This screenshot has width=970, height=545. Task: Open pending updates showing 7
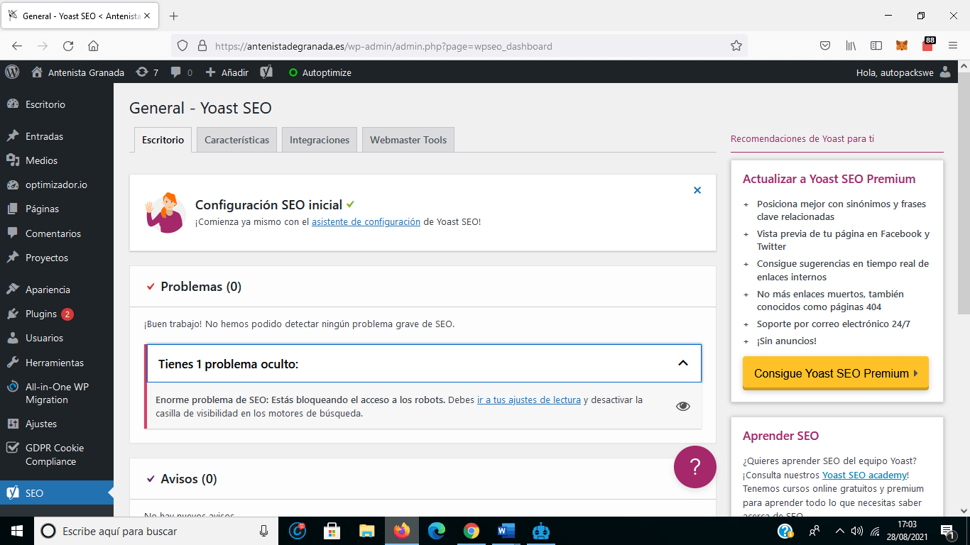click(147, 72)
